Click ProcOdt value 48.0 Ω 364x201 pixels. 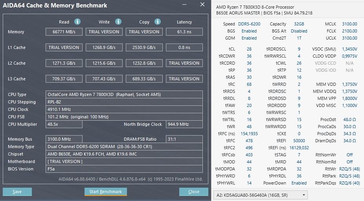click(349, 120)
